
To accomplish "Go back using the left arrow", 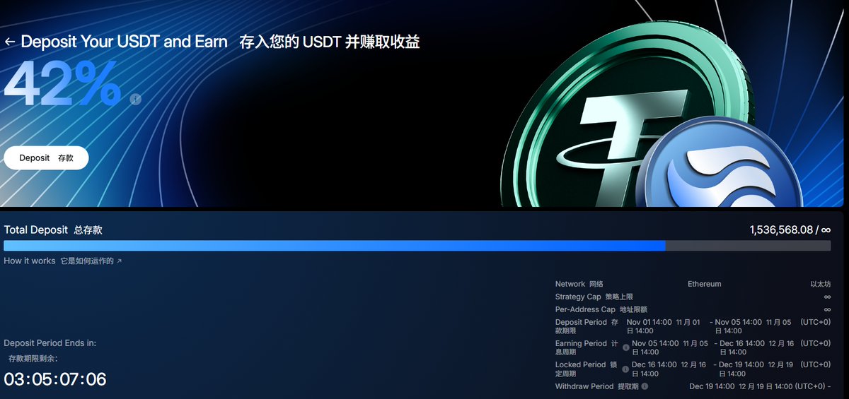I will (x=9, y=42).
